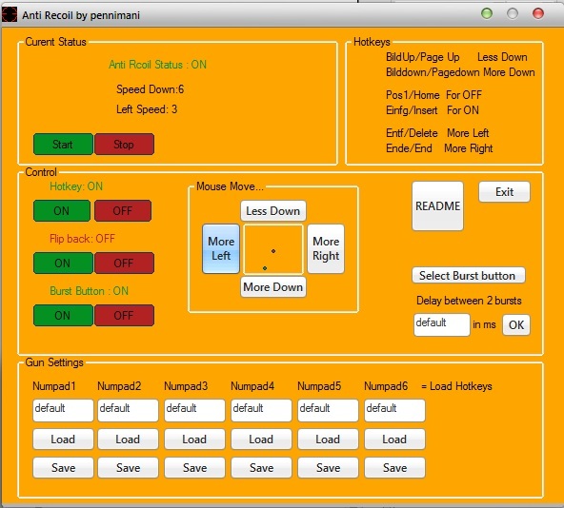Click the mouse move preview pad
The width and height of the screenshot is (564, 508).
[273, 249]
